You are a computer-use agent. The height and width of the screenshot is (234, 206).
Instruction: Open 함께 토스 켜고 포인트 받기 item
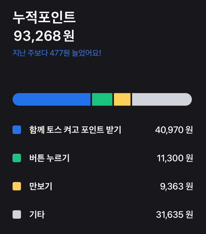(x=75, y=130)
